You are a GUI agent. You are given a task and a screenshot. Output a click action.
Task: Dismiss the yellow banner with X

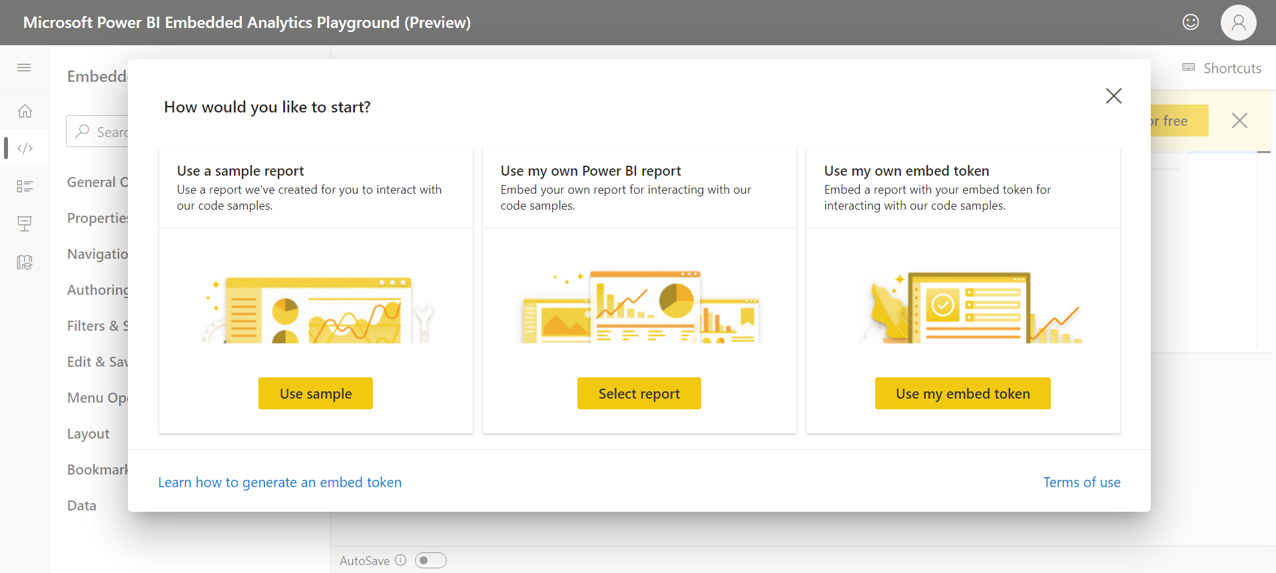1239,120
